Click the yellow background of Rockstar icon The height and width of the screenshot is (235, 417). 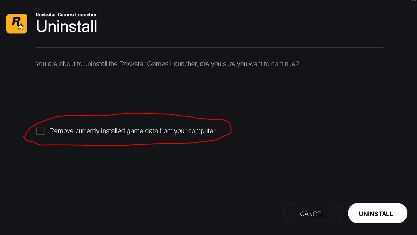pos(10,29)
